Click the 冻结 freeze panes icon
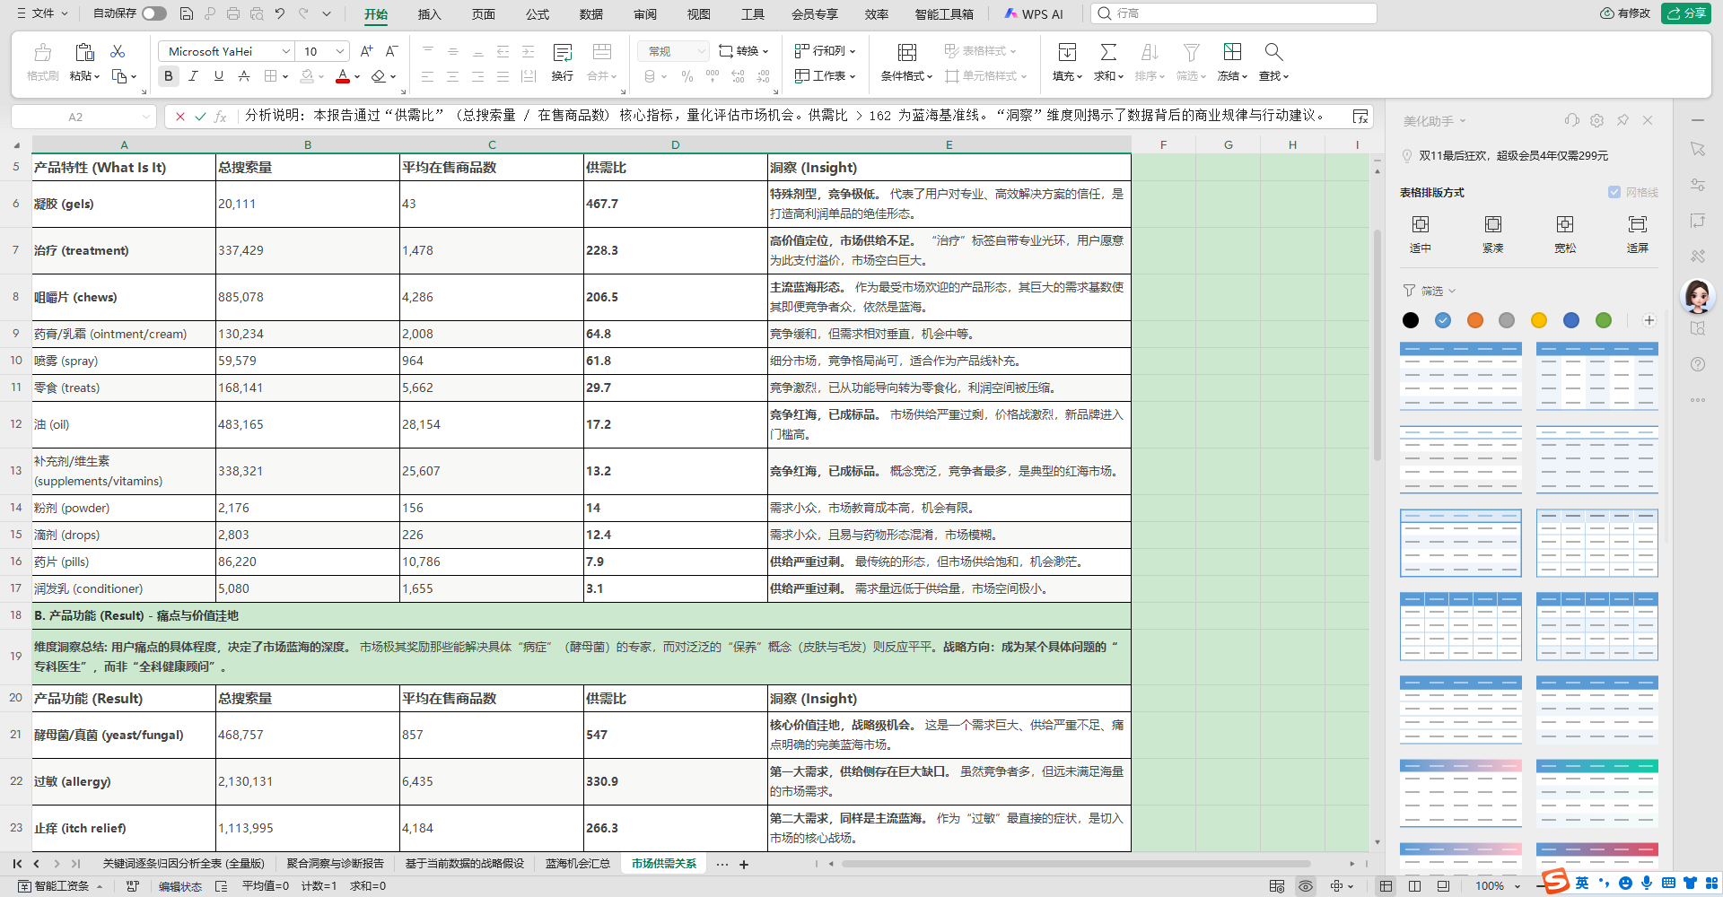The image size is (1723, 897). tap(1232, 53)
